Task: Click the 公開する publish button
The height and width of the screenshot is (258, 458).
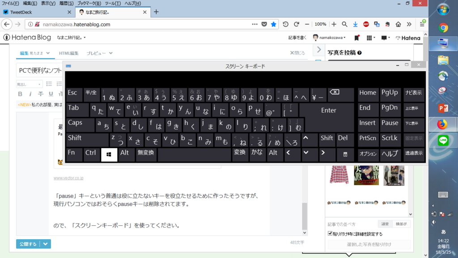Action: (28, 244)
